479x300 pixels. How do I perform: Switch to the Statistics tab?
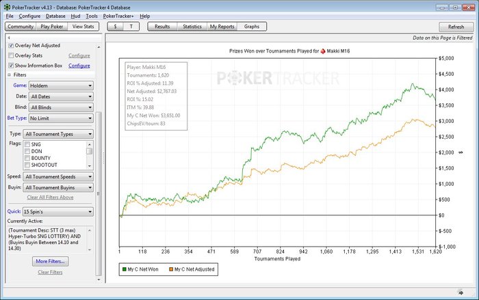pyautogui.click(x=192, y=27)
